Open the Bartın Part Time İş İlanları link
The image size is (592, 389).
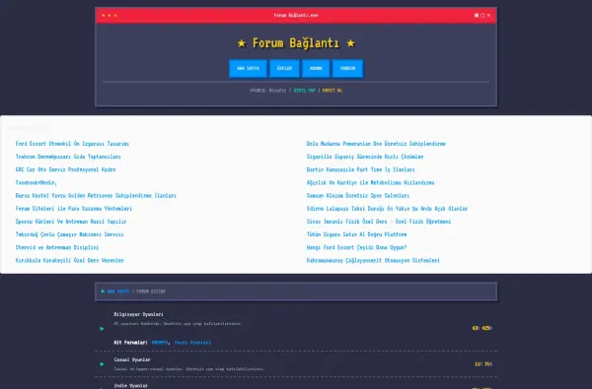point(360,169)
